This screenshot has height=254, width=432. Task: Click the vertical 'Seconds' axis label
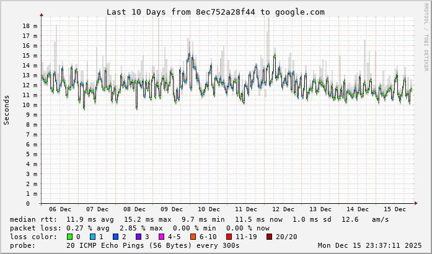(7, 110)
